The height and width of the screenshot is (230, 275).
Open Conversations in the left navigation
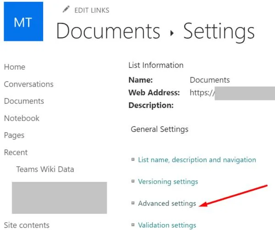point(29,84)
